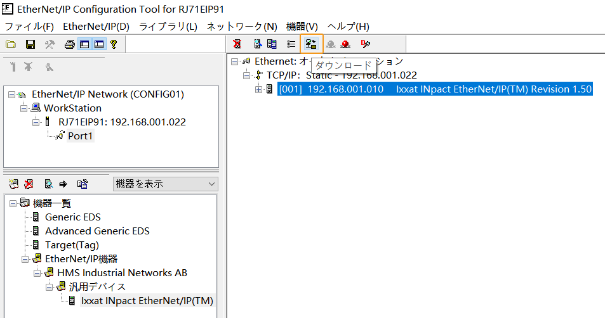Click the stacked devices list icon beside properties

[x=272, y=44]
